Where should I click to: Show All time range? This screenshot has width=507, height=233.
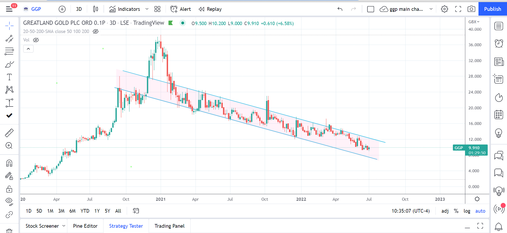tap(118, 211)
